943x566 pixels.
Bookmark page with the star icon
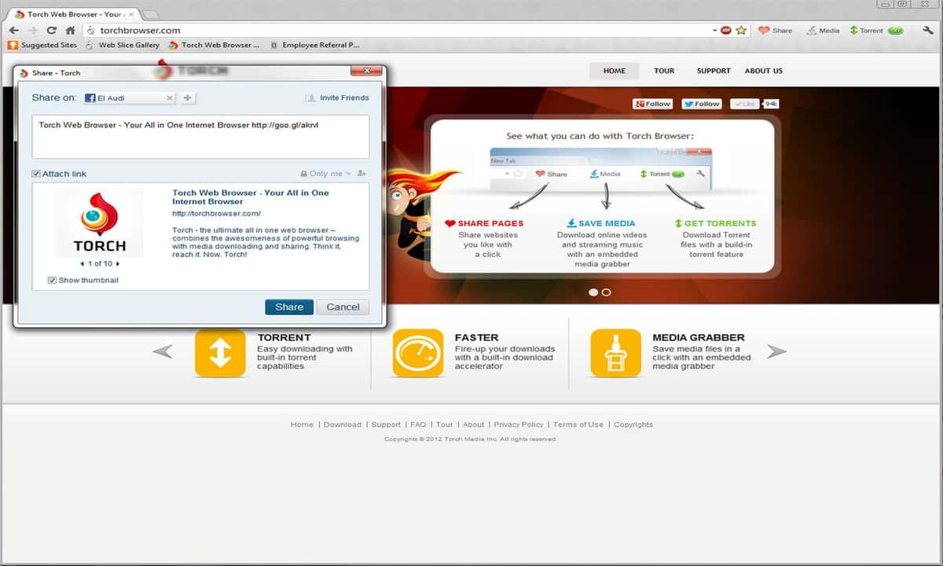pos(741,31)
